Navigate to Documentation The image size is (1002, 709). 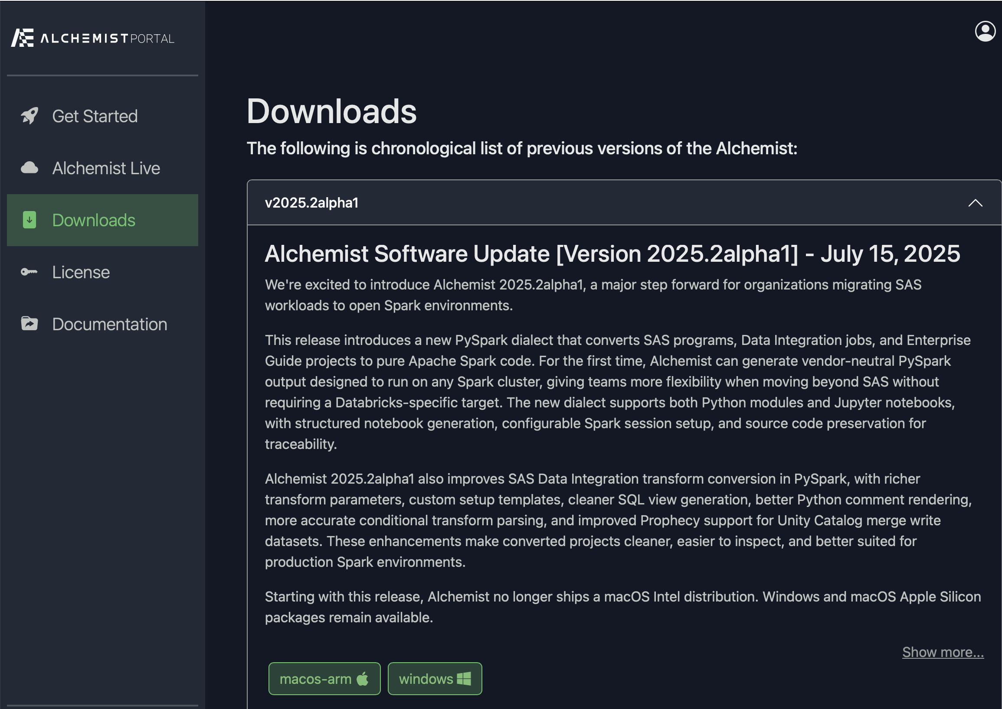tap(102, 324)
